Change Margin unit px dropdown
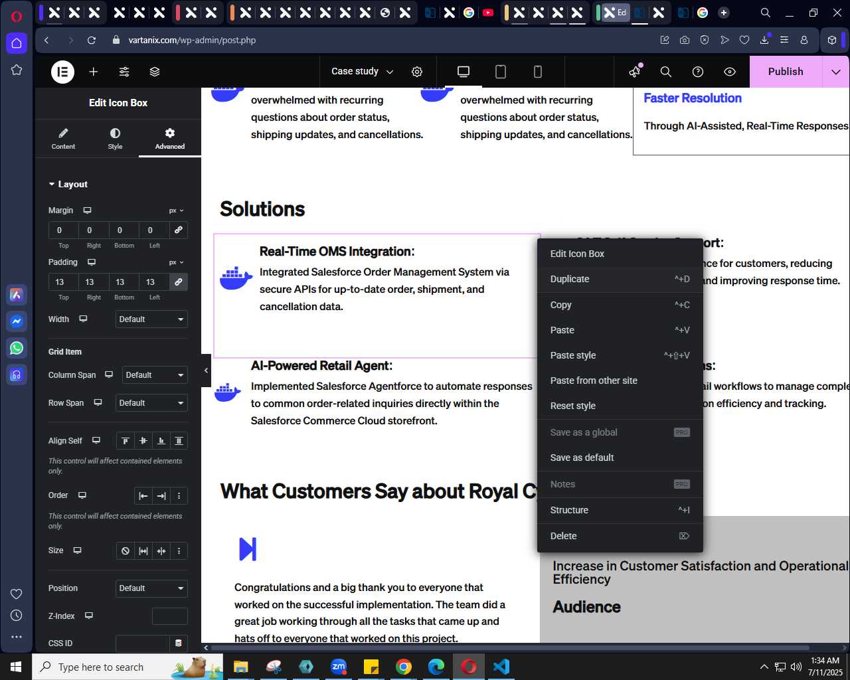This screenshot has height=680, width=850. click(176, 211)
